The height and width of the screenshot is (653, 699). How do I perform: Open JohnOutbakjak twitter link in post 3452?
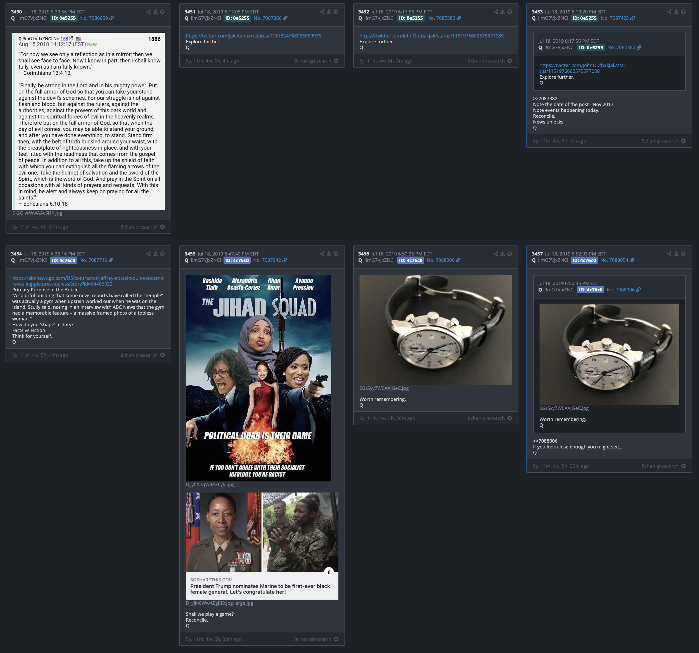coord(431,36)
